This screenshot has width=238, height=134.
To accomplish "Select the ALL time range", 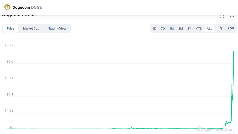I will click(x=209, y=29).
